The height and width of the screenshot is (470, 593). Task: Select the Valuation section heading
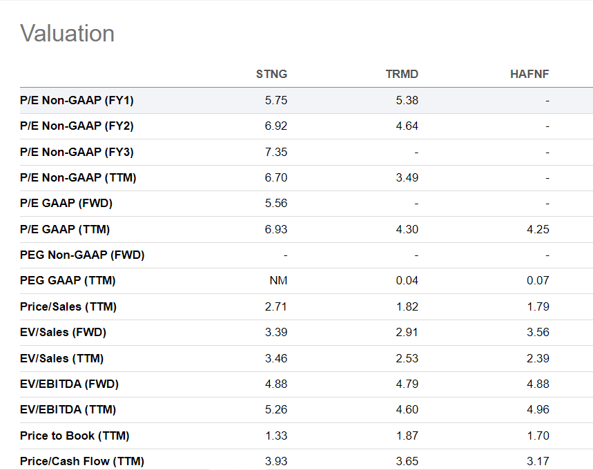(68, 33)
